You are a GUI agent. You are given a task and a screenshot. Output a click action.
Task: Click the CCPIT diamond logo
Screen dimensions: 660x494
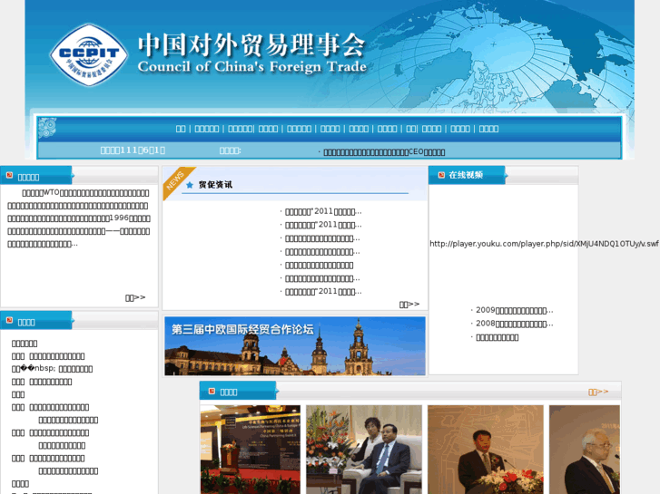89,55
